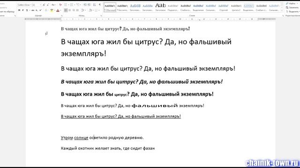Align text left
Viewport: 300px width, 168px height.
tap(66, 10)
